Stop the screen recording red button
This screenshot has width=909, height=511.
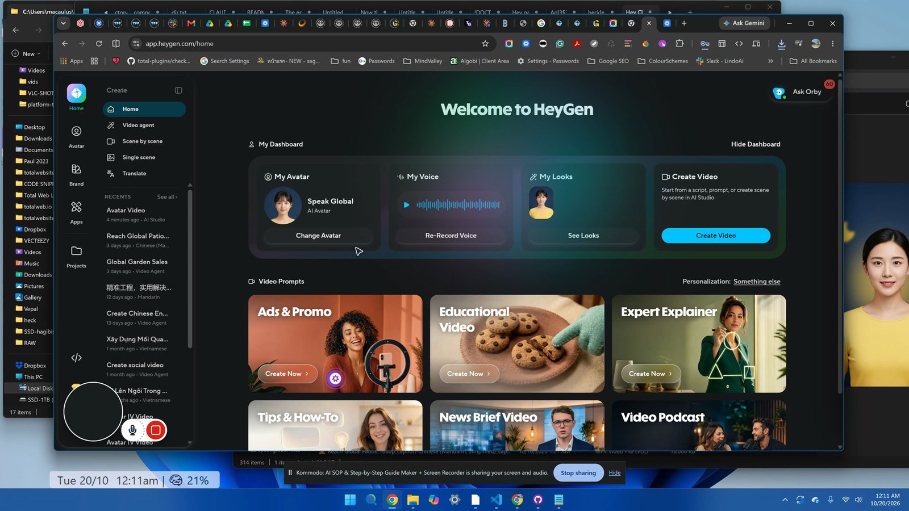pyautogui.click(x=156, y=430)
